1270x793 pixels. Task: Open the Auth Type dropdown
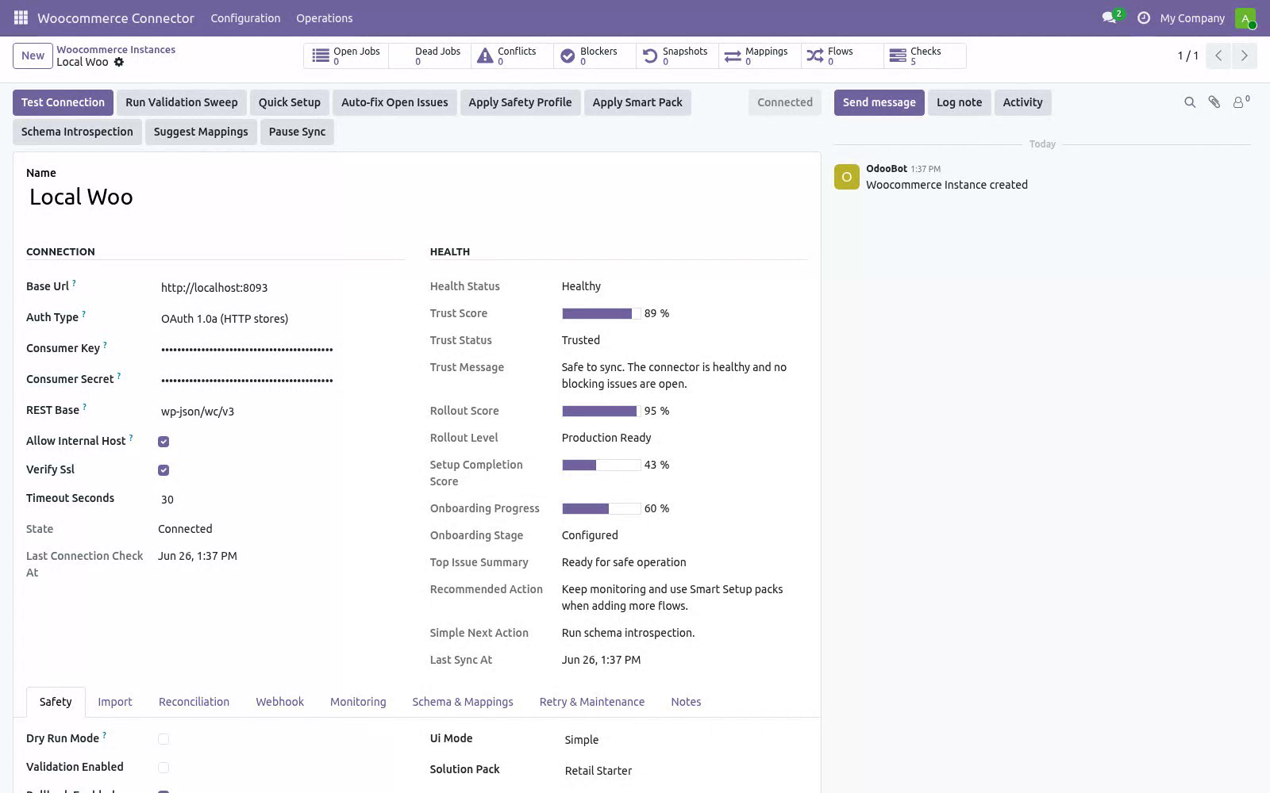[282, 319]
